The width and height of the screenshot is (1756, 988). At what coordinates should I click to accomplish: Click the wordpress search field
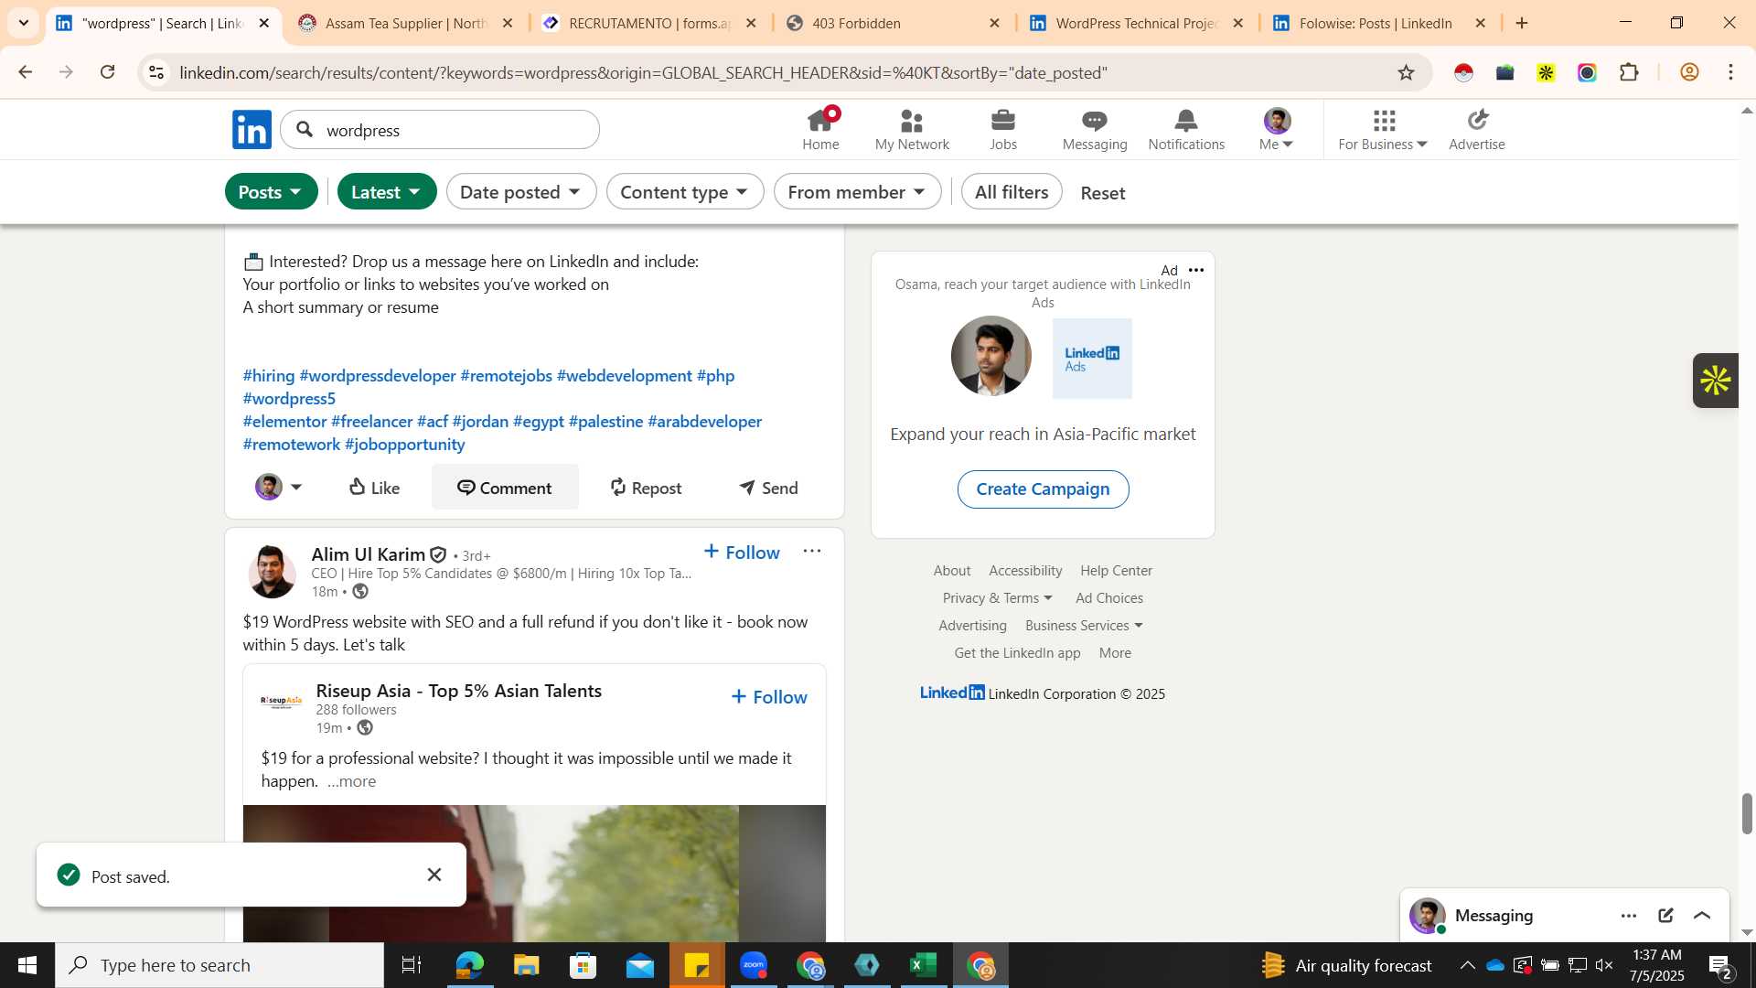click(x=440, y=130)
